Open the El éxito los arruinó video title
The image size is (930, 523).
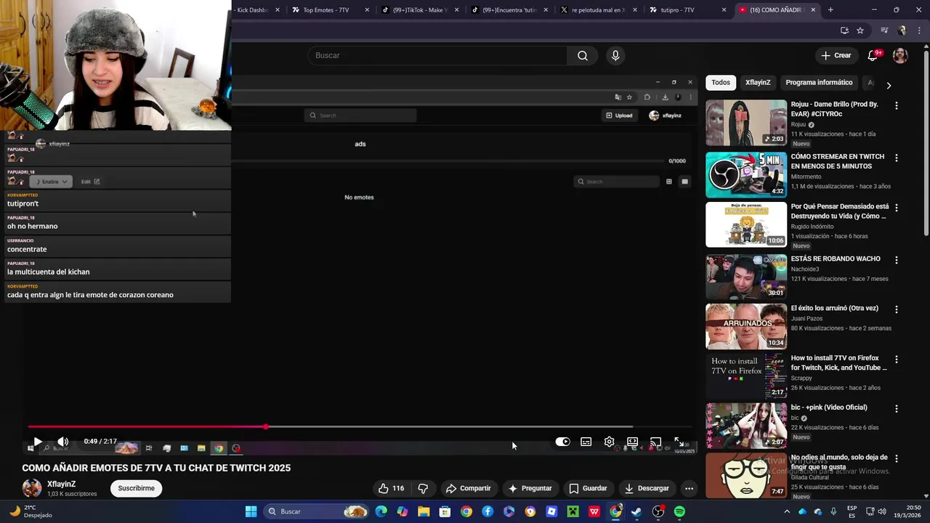pyautogui.click(x=834, y=308)
